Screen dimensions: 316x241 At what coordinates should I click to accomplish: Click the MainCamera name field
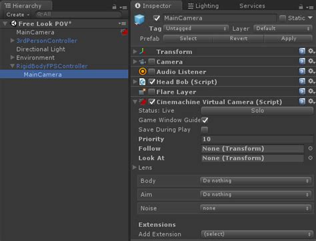pyautogui.click(x=219, y=18)
